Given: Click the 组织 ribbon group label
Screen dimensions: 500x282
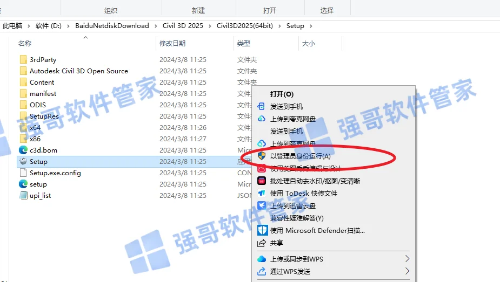Looking at the screenshot, I should pyautogui.click(x=111, y=10).
